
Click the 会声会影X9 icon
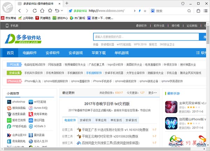click(x=9, y=135)
